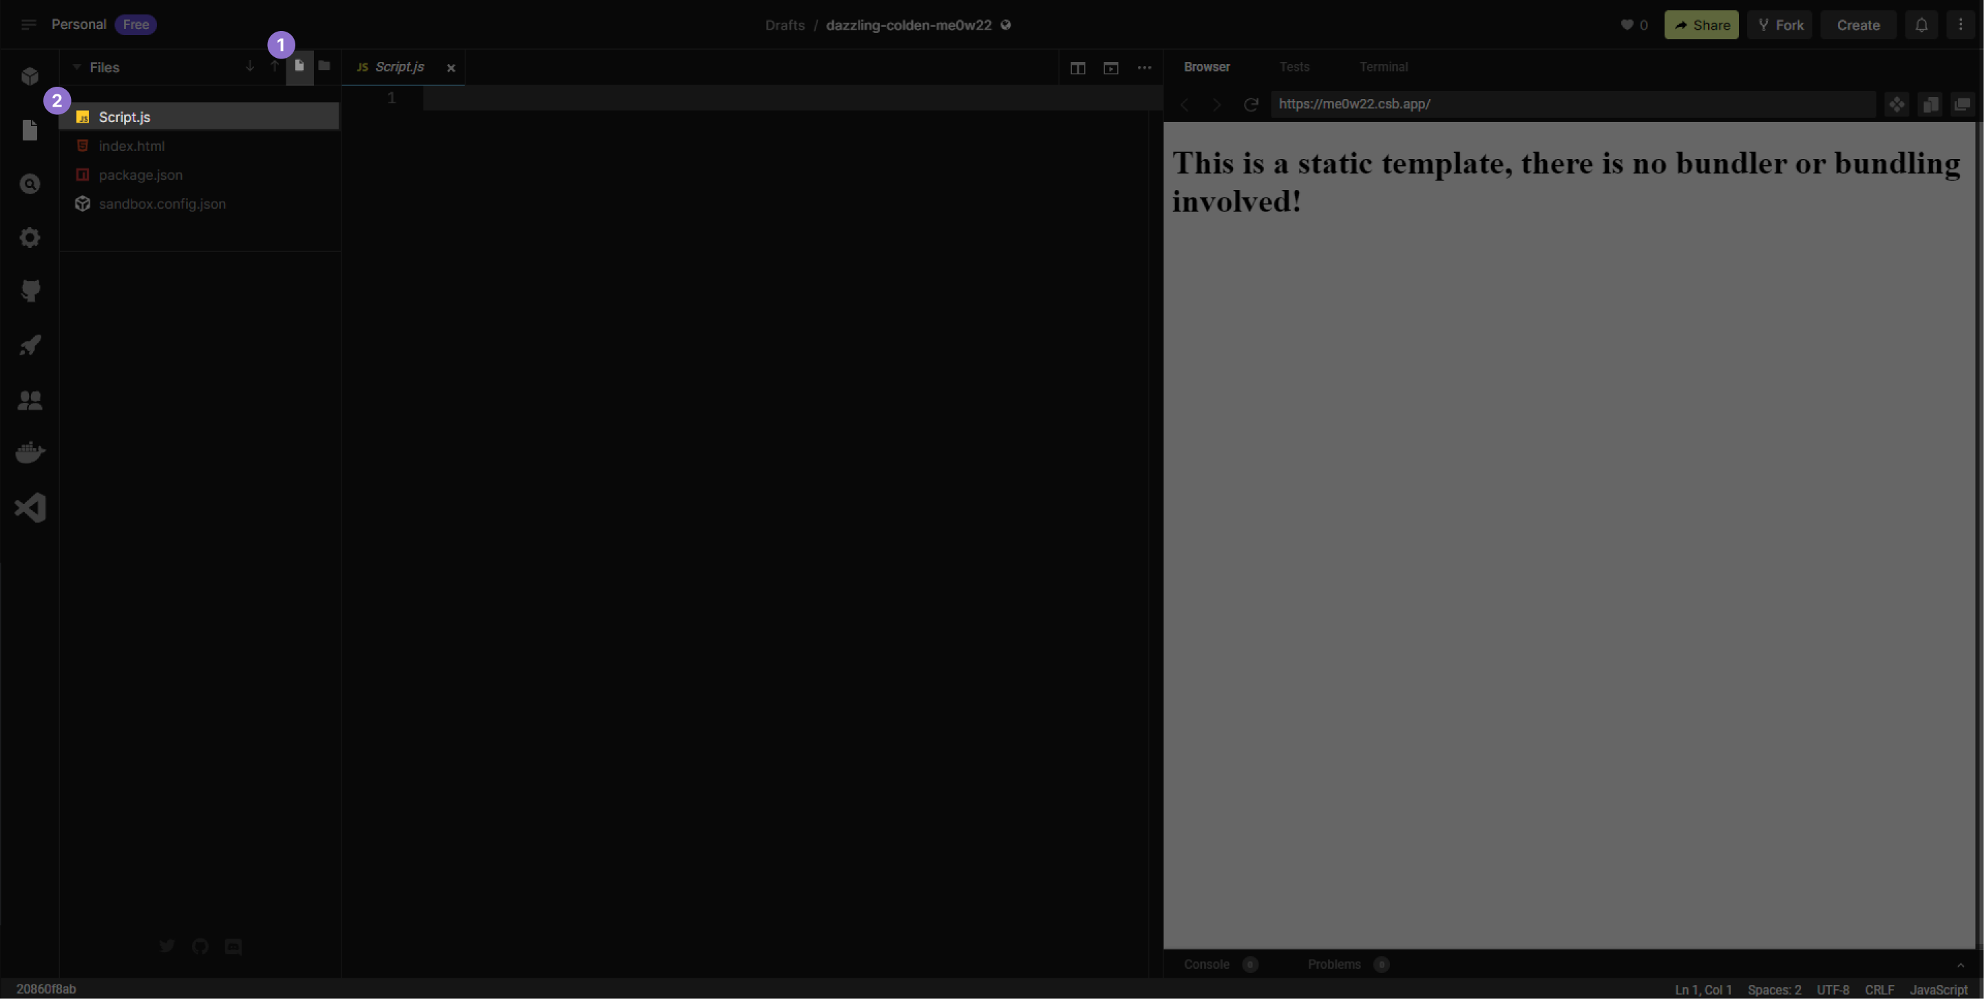1984x999 pixels.
Task: Switch to the Tests tab
Action: [x=1294, y=66]
